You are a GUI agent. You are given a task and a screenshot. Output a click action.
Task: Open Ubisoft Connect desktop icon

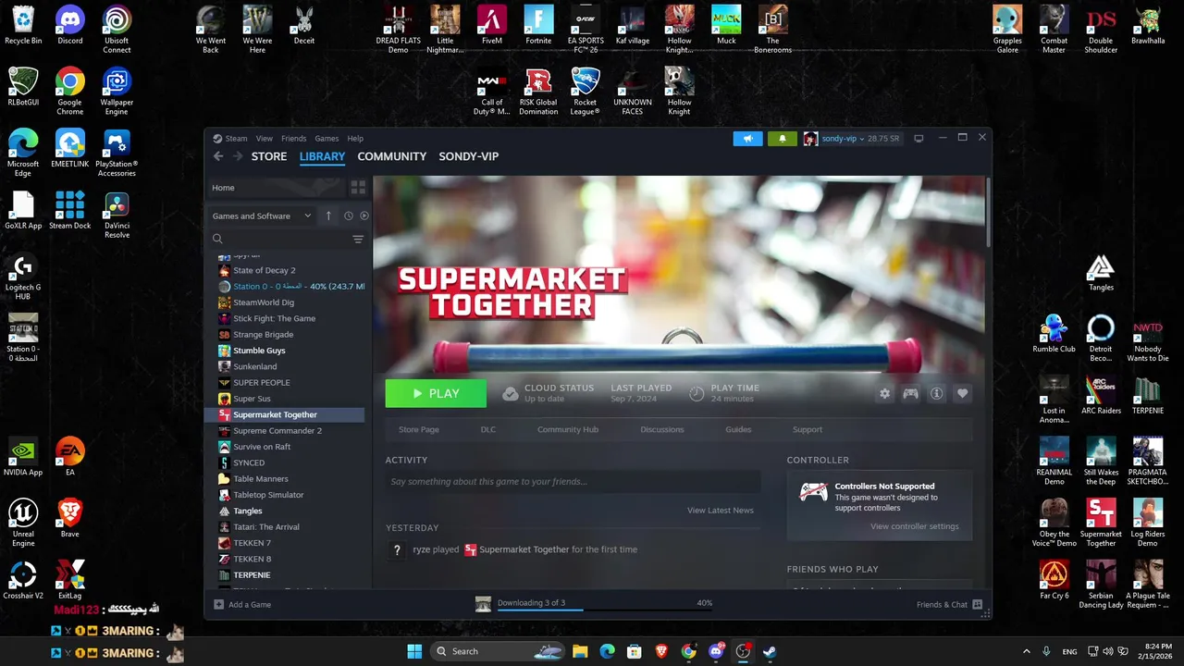click(117, 30)
